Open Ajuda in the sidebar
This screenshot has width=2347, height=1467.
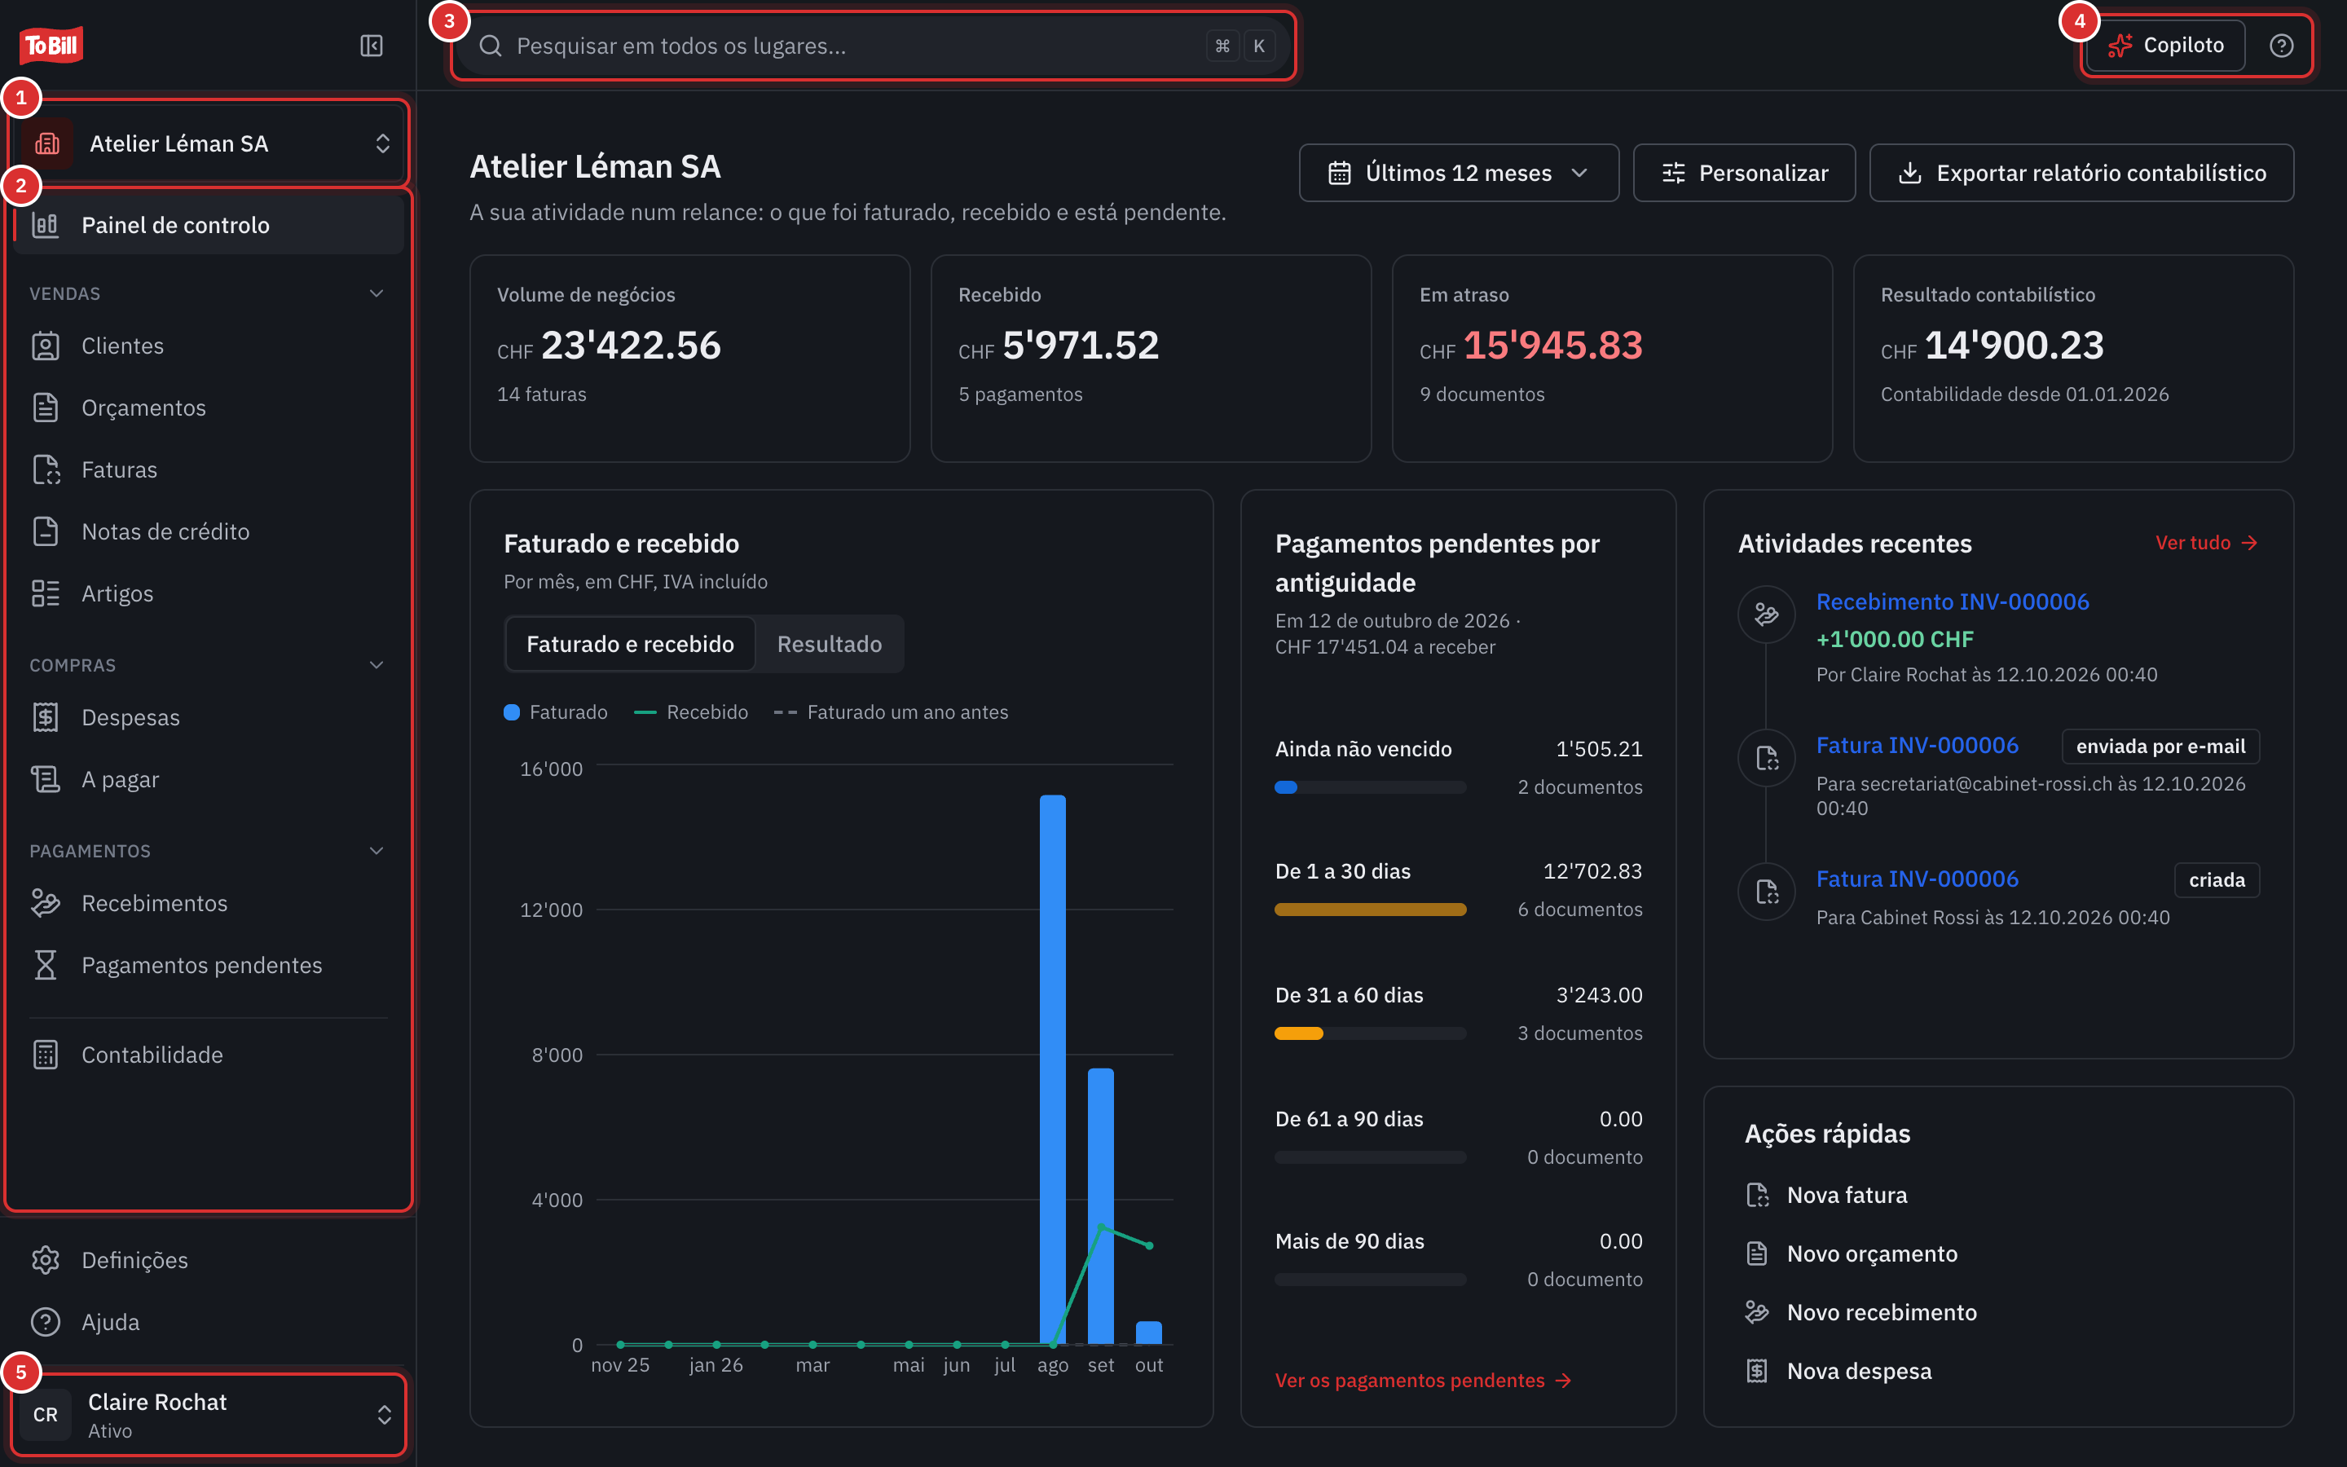pyautogui.click(x=209, y=1323)
